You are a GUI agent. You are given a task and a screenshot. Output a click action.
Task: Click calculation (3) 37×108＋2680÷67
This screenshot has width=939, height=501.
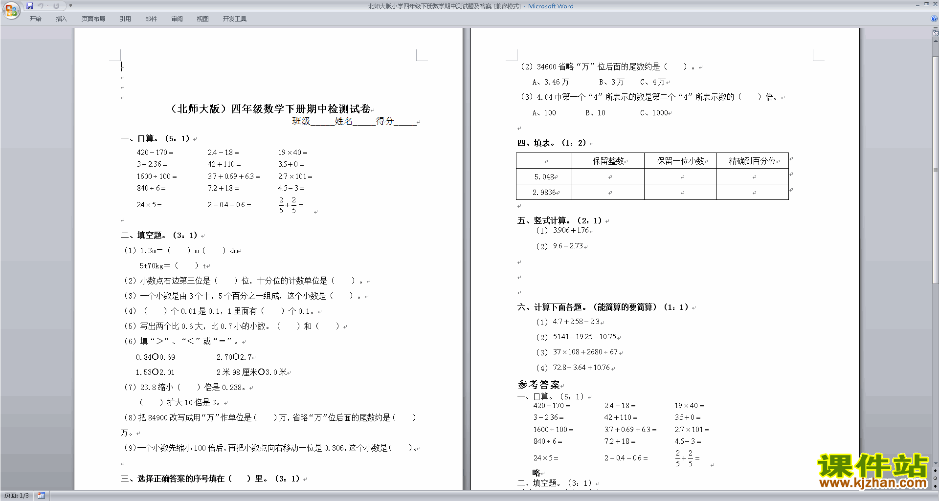577,352
